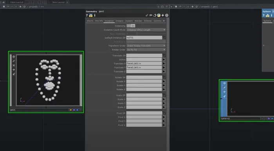The width and height of the screenshot is (274, 151).
Task: Click the tag icon in Geometry parameter header
Action: pyautogui.click(x=155, y=15)
